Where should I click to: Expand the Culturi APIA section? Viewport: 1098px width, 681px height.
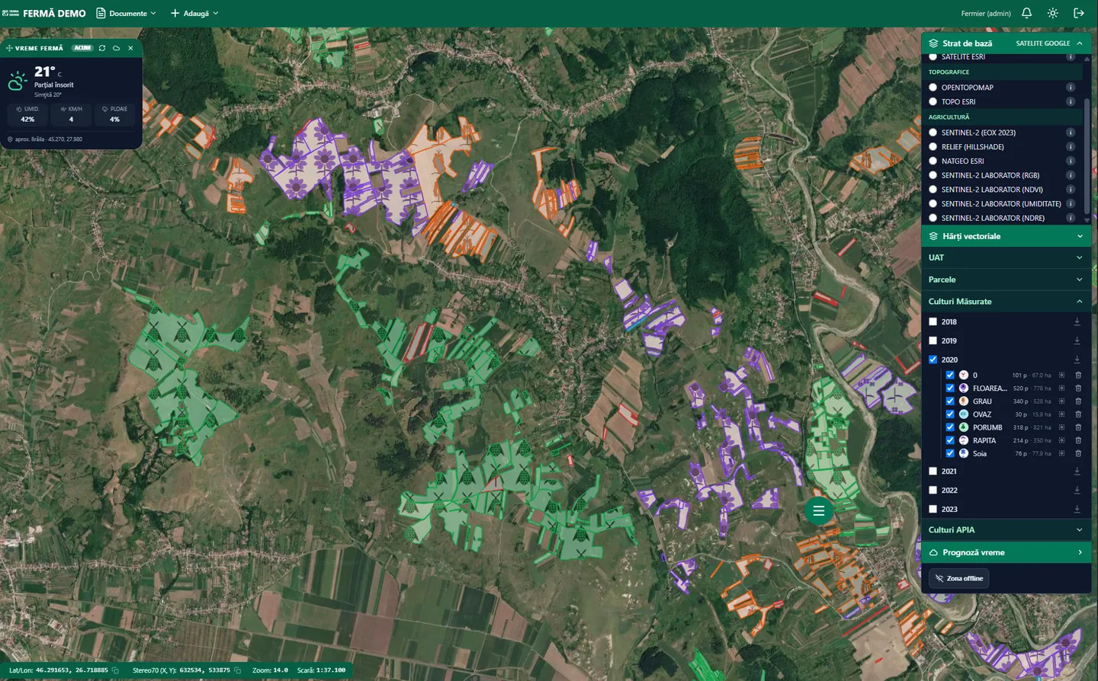tap(1006, 530)
